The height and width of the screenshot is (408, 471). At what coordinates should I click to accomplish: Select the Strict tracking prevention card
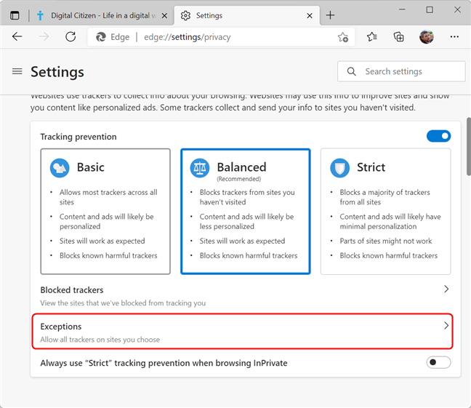coord(386,212)
